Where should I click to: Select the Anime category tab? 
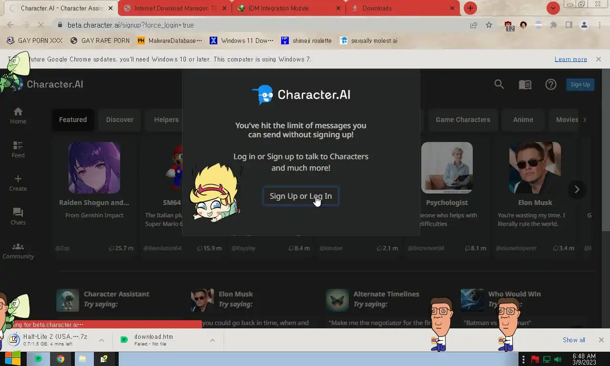[523, 120]
